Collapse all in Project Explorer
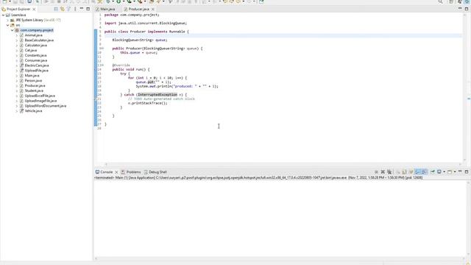Screen dimensions: 471x265 [56, 9]
